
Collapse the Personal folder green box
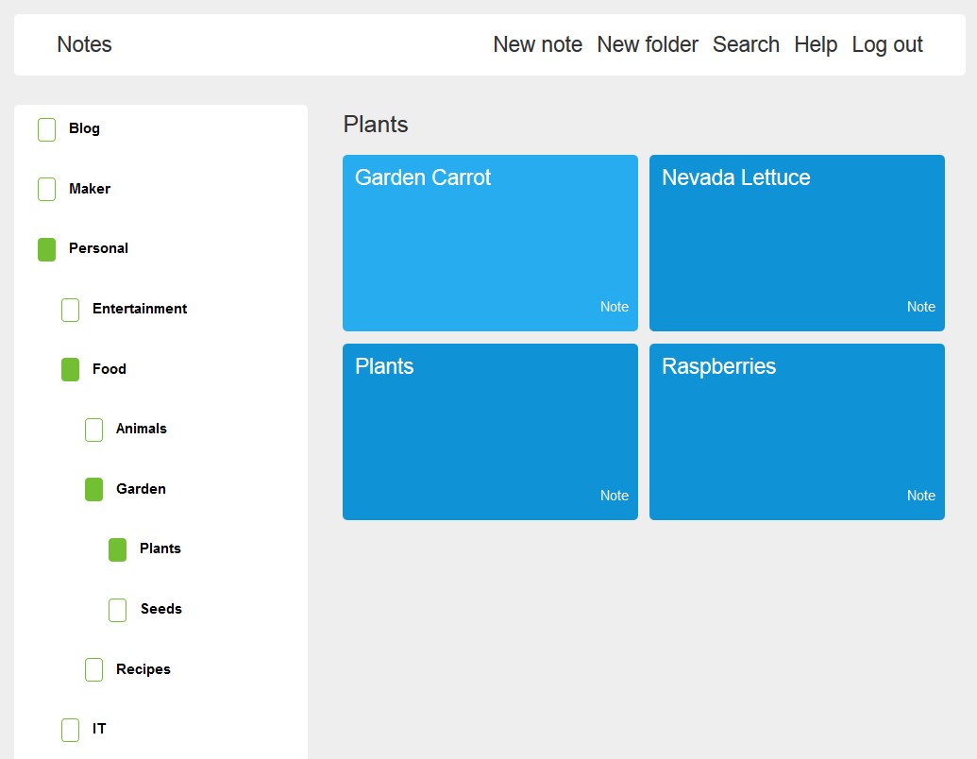[x=47, y=249]
